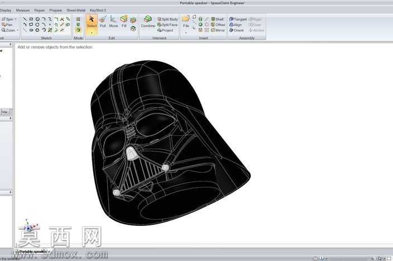This screenshot has width=393, height=261.
Task: Apply the Align assembly condition
Action: (x=236, y=24)
